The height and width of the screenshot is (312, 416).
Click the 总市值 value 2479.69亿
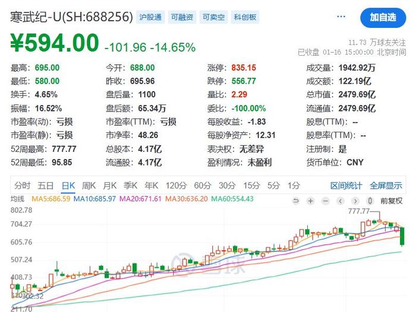(357, 94)
